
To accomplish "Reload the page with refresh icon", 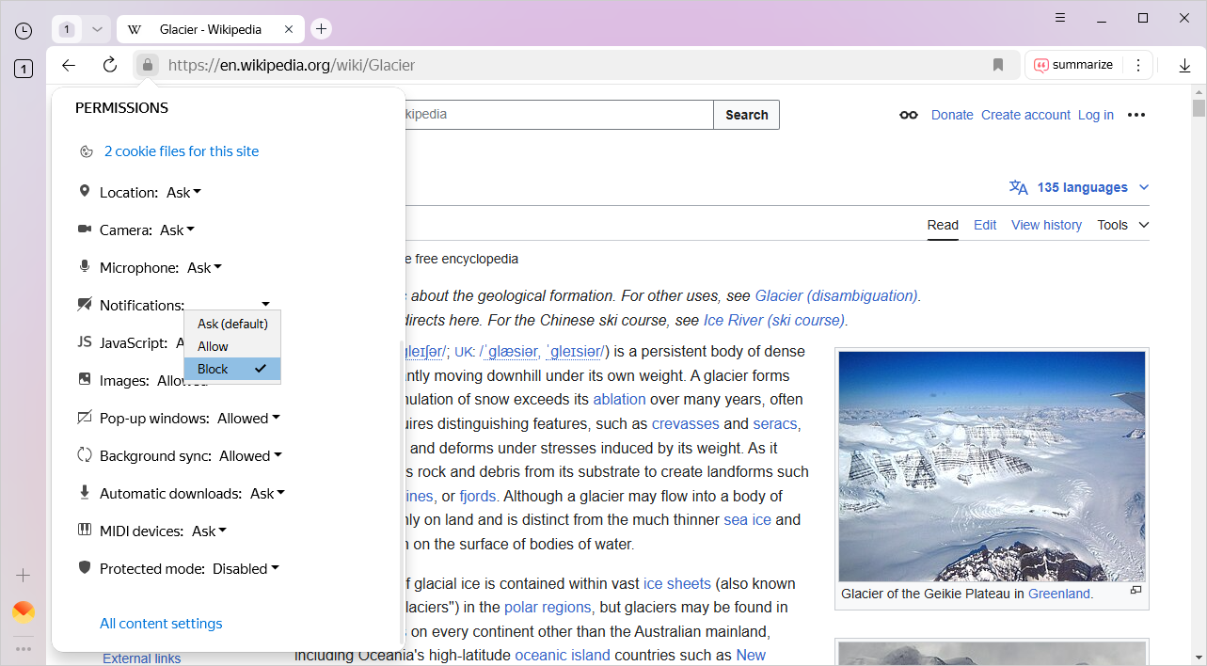I will pos(110,65).
